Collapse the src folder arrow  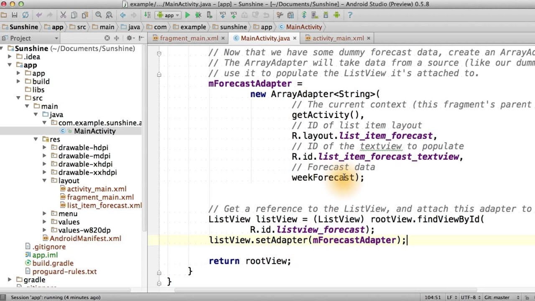(18, 98)
